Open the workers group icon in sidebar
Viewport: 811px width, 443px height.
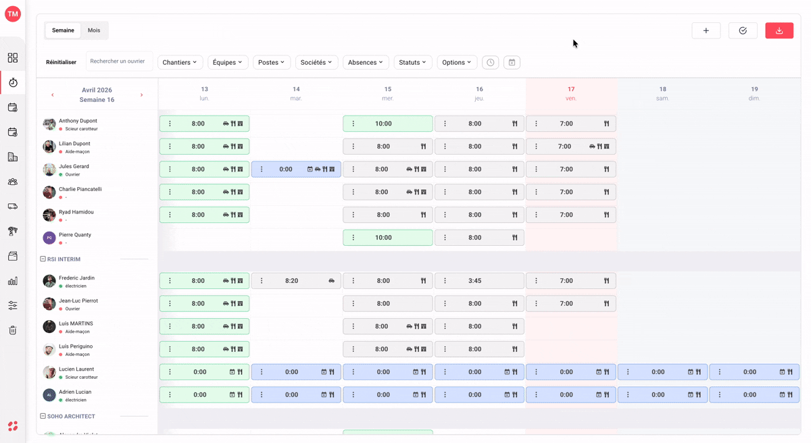click(x=12, y=182)
